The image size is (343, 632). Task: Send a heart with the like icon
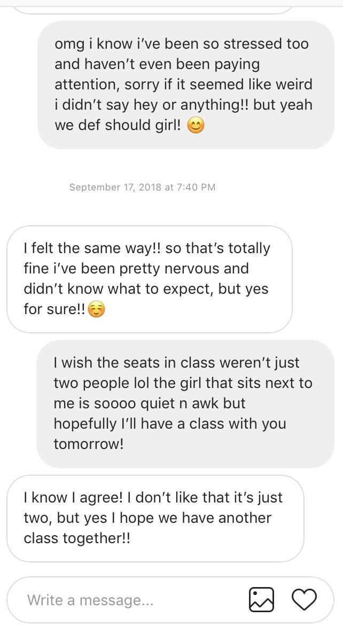pyautogui.click(x=304, y=600)
